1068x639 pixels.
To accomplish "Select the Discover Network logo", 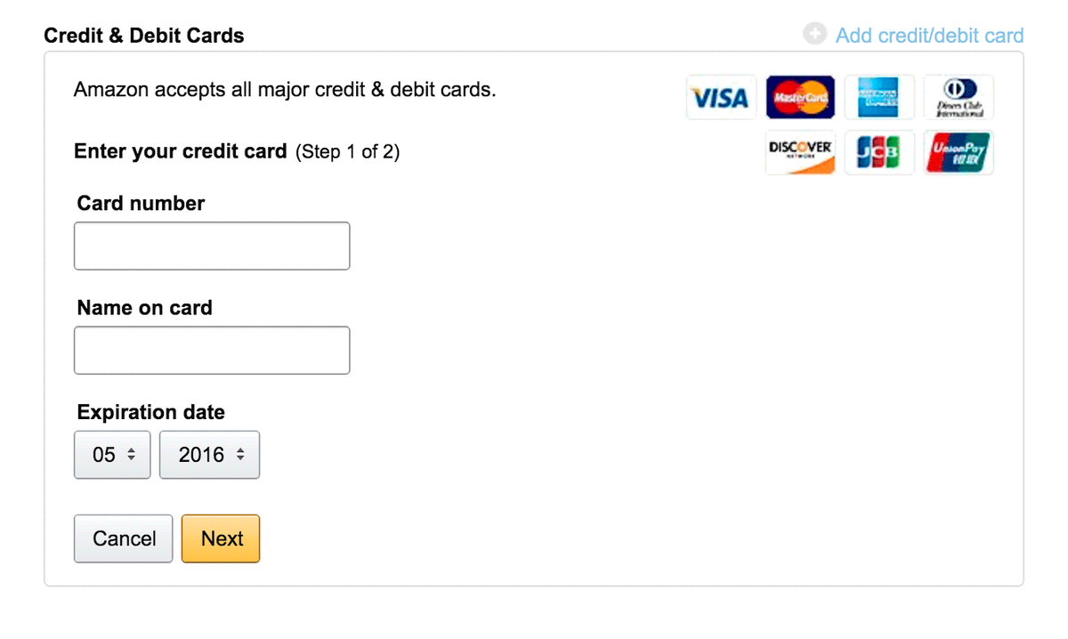I will [x=800, y=153].
